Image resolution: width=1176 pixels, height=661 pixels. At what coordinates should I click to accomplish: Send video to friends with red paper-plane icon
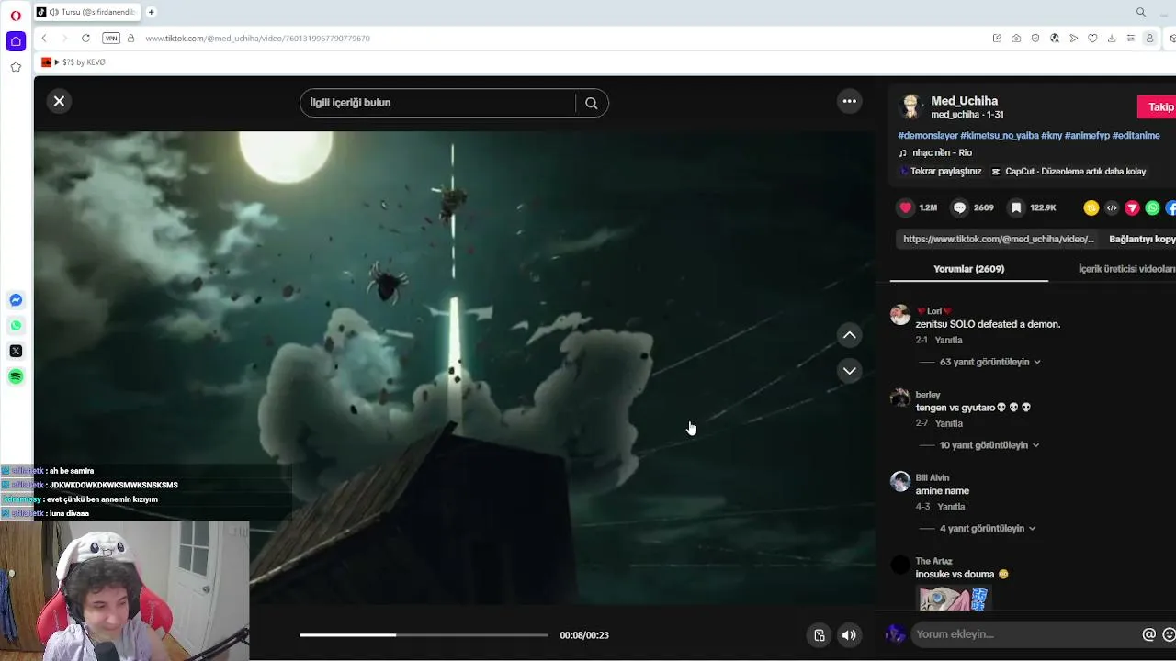point(1132,207)
